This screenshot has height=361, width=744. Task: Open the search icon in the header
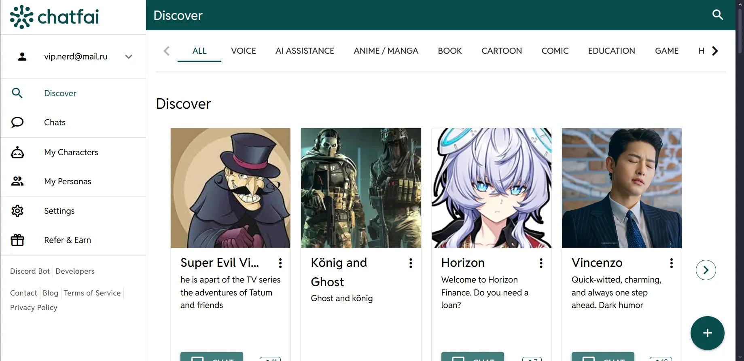click(x=717, y=15)
